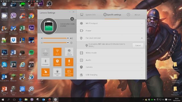
Task: Open Microsoft Edge from the taskbar
Action: coord(20,100)
